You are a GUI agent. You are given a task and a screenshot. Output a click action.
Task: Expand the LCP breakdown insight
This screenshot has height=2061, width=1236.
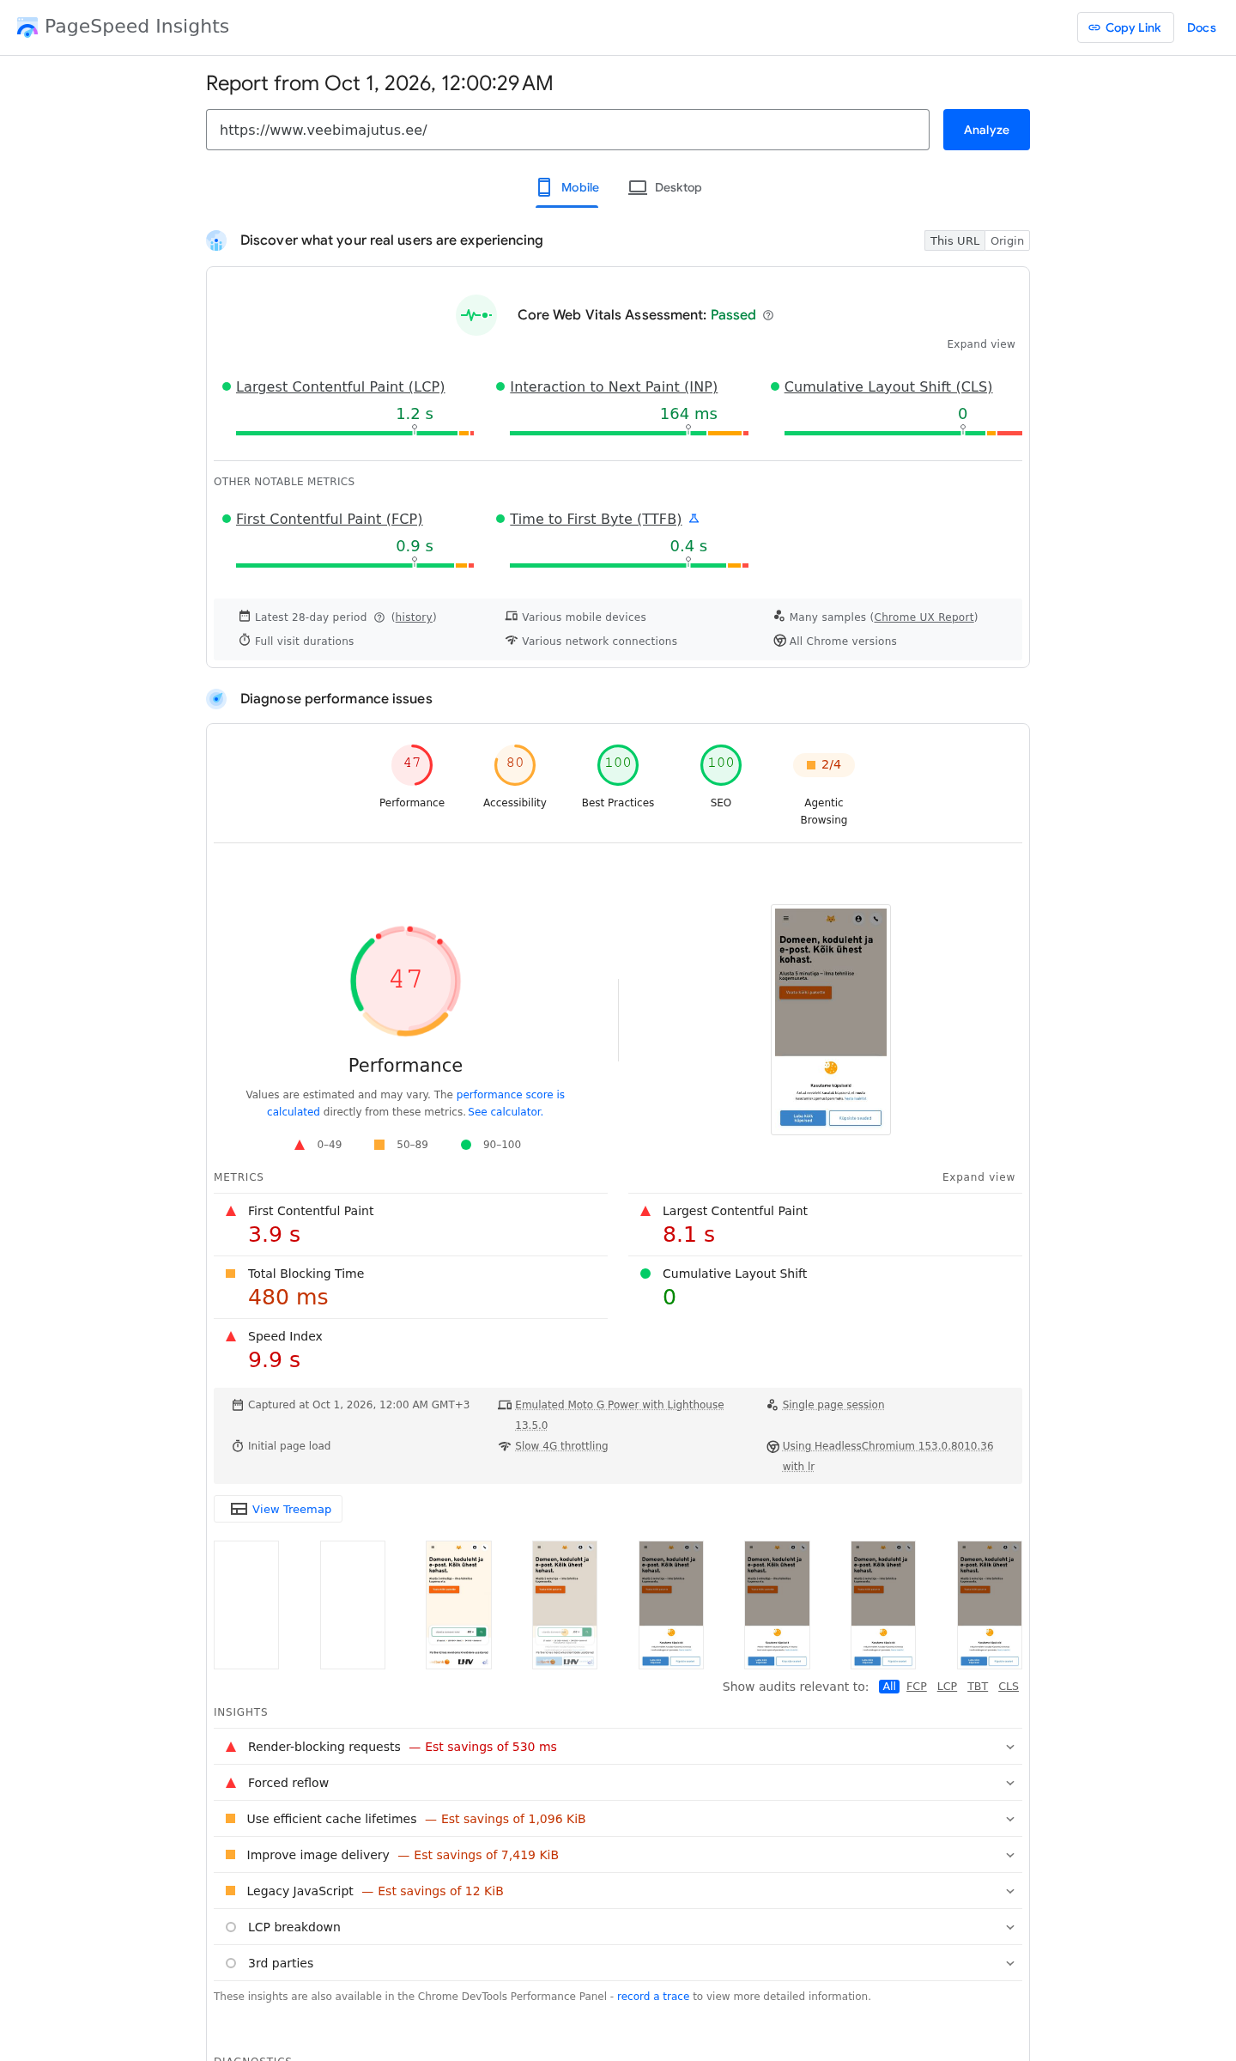[x=618, y=1927]
